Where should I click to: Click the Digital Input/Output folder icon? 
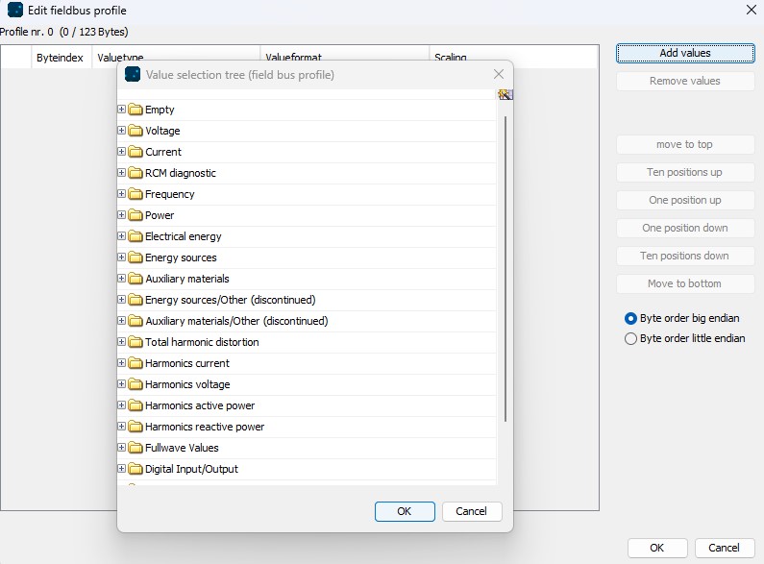tap(136, 469)
